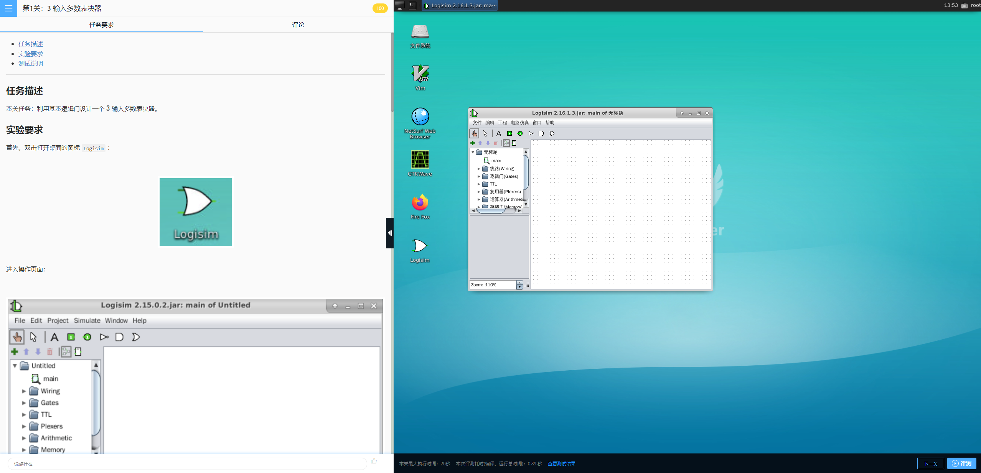Screen dimensions: 981x473
Task: Open the 编辑 menu in Logisim
Action: (490, 123)
